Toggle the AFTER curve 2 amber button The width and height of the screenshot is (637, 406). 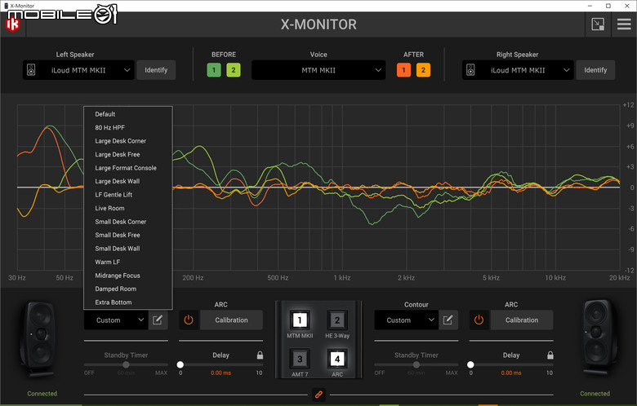(x=423, y=70)
